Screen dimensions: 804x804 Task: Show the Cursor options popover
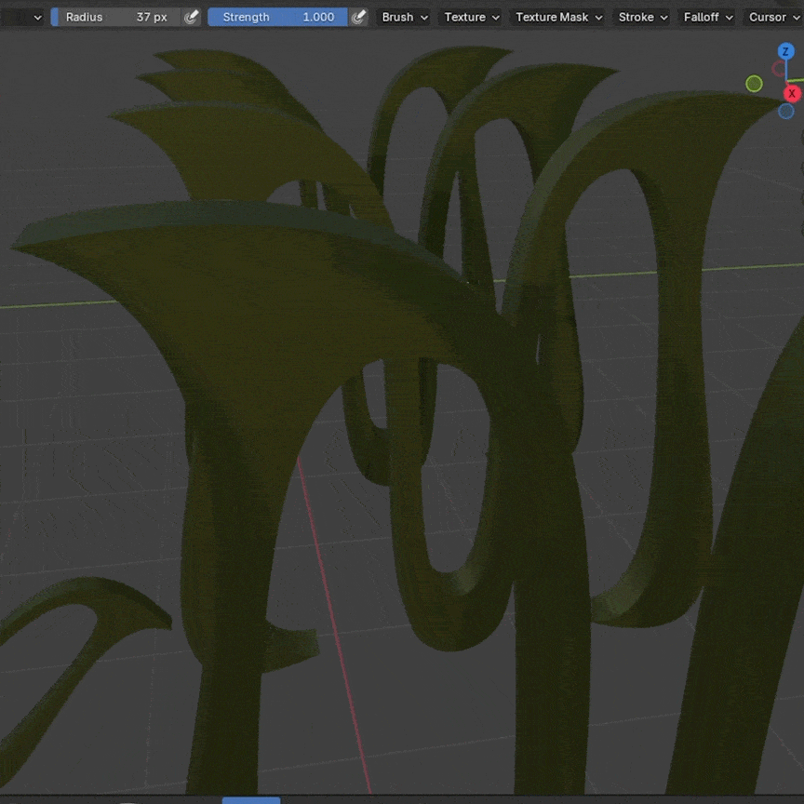click(x=773, y=17)
